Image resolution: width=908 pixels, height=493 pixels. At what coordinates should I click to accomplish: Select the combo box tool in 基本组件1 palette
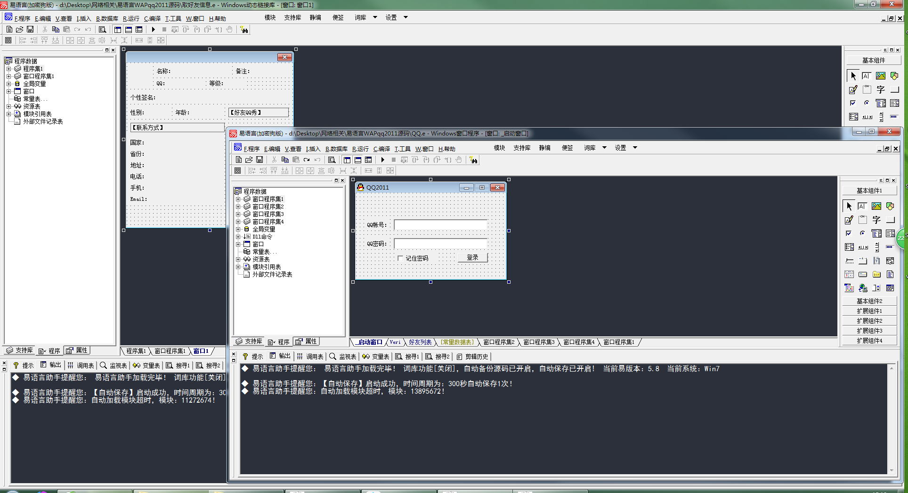876,233
